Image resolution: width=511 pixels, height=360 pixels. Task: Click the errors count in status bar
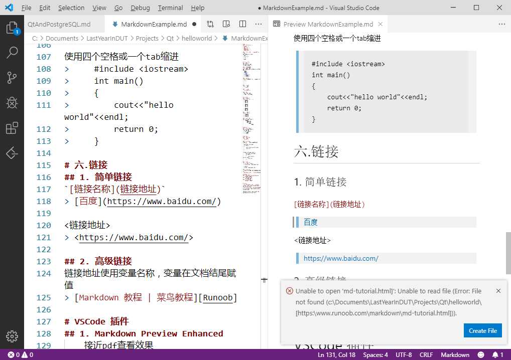(x=14, y=355)
